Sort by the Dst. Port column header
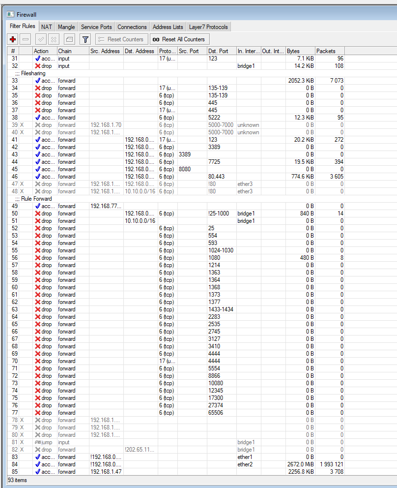This screenshot has width=397, height=488. [x=221, y=51]
